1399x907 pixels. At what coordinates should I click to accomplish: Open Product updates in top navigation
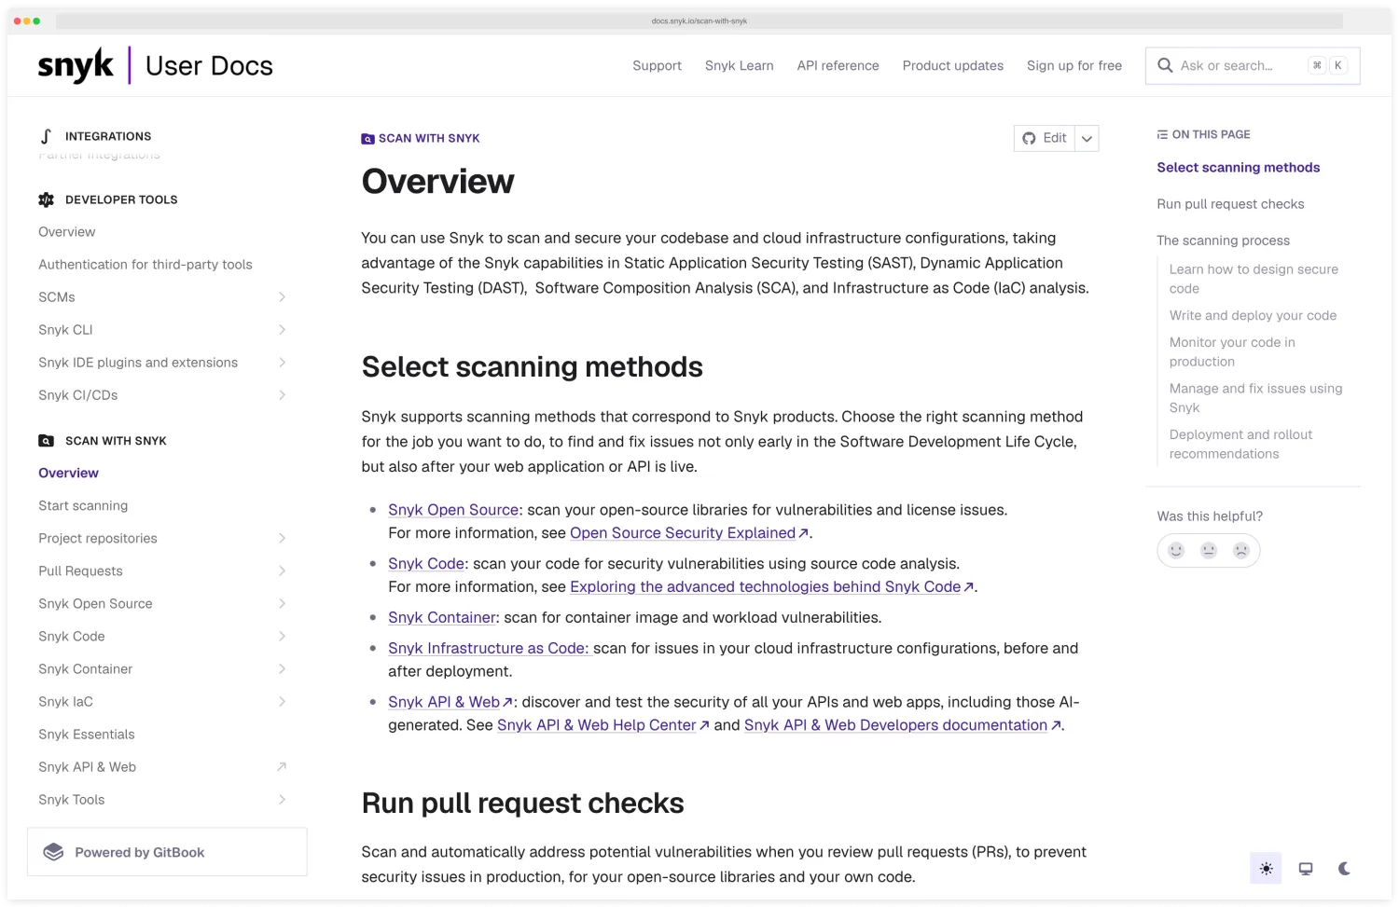click(x=952, y=65)
